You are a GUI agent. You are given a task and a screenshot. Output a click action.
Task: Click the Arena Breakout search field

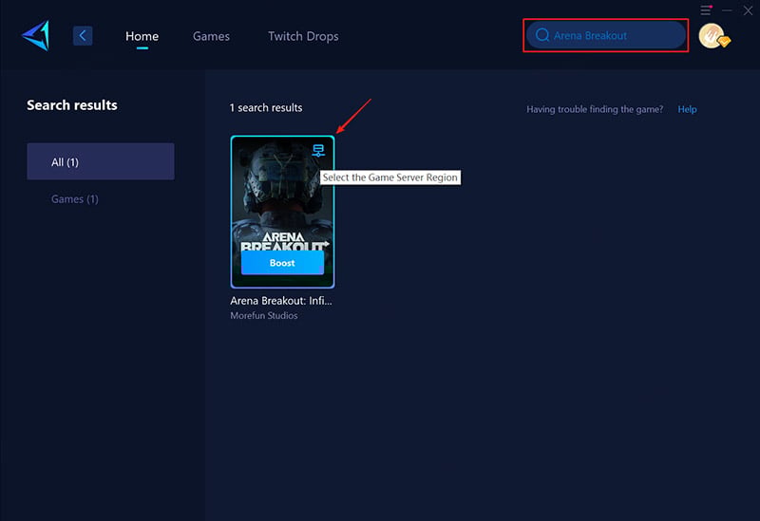[606, 35]
